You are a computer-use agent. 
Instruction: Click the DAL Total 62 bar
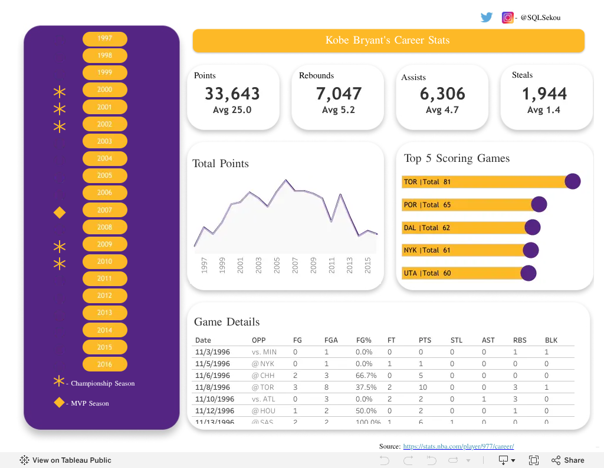[x=467, y=228]
